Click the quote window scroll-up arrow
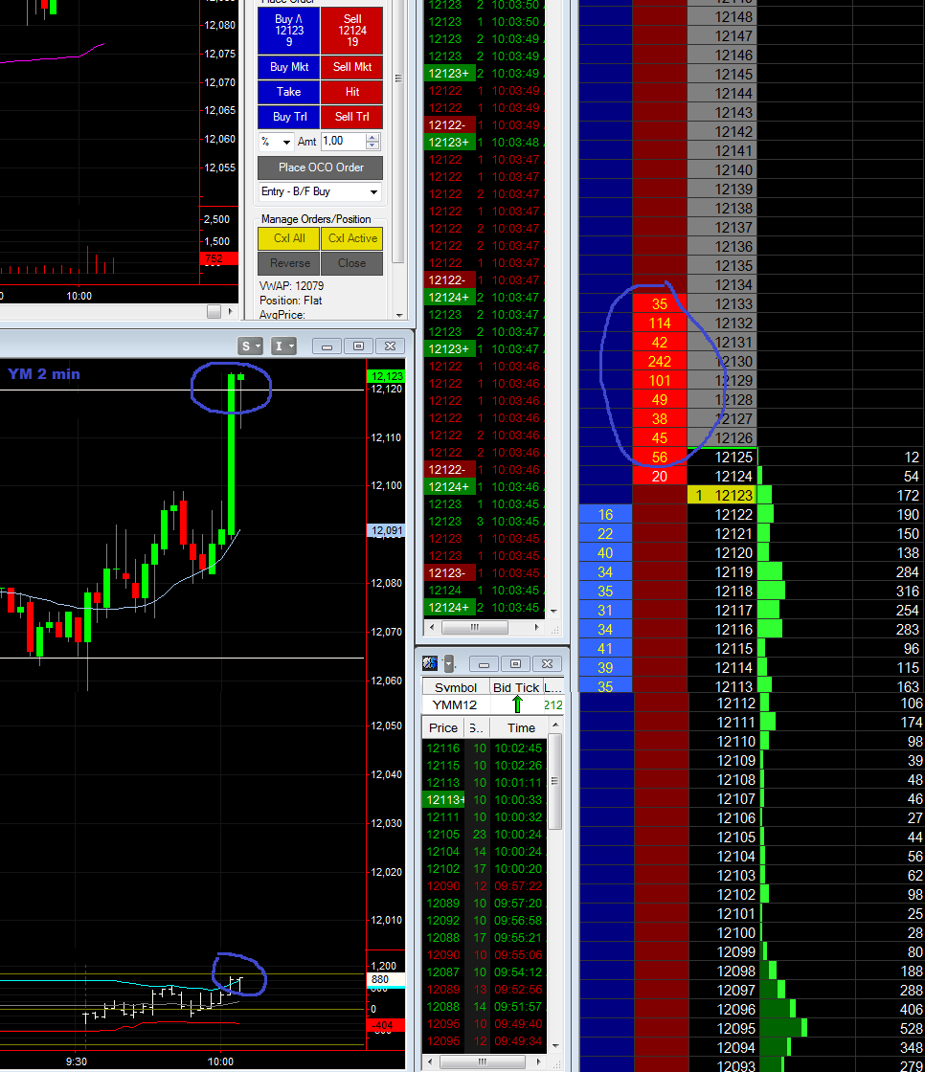Image resolution: width=925 pixels, height=1072 pixels. point(555,726)
